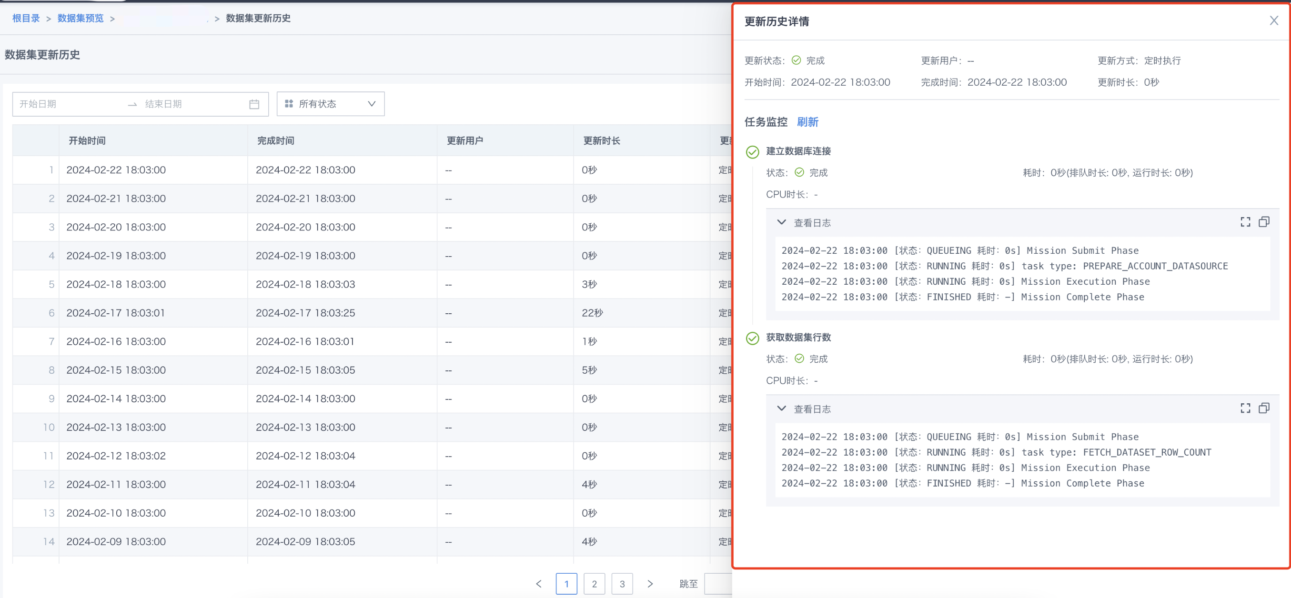
Task: Expand log fullscreen for 建立数据库连接
Action: 1245,222
